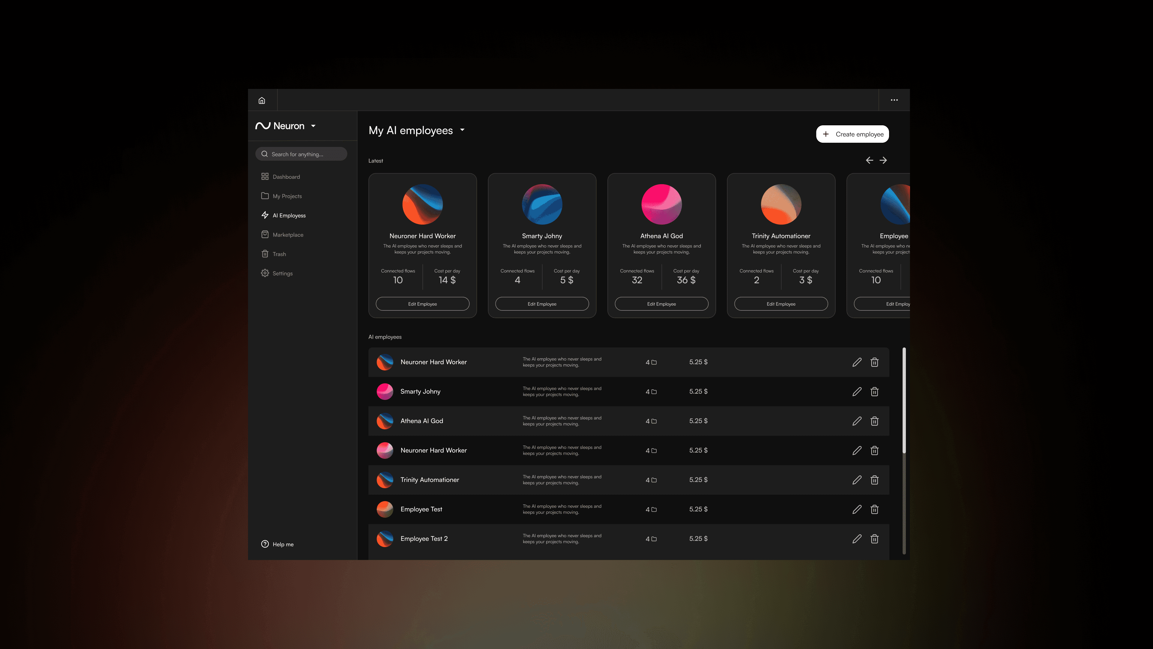
Task: Open the three-dots more options menu
Action: click(894, 100)
